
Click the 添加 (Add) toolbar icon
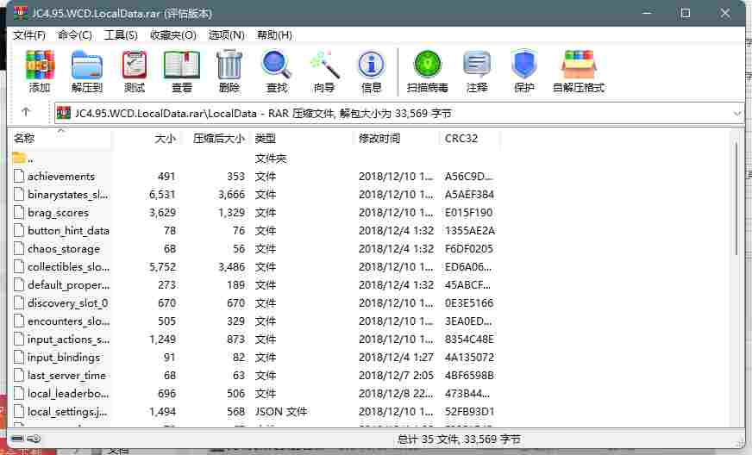pyautogui.click(x=40, y=65)
